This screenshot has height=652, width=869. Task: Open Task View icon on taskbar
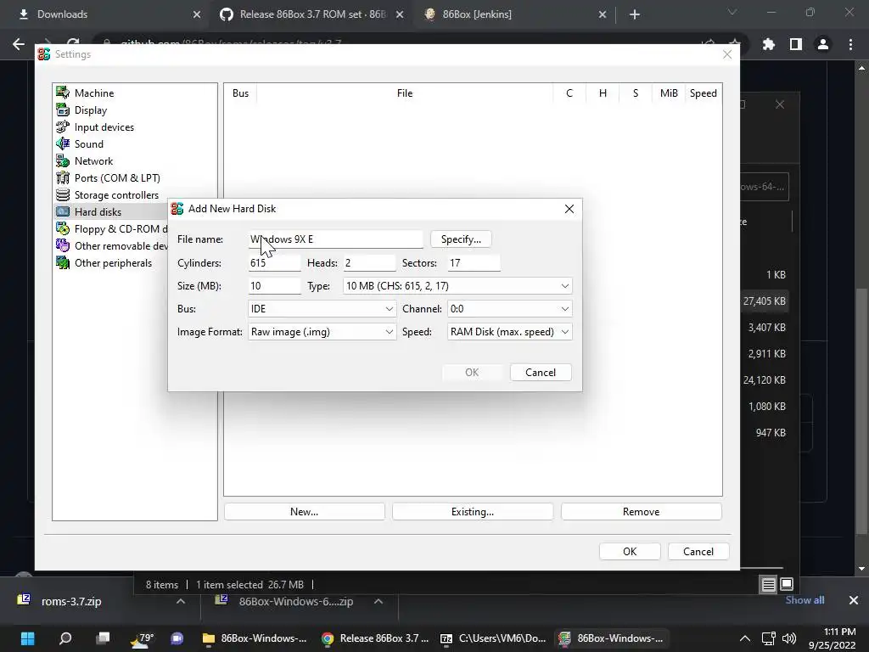coord(103,638)
